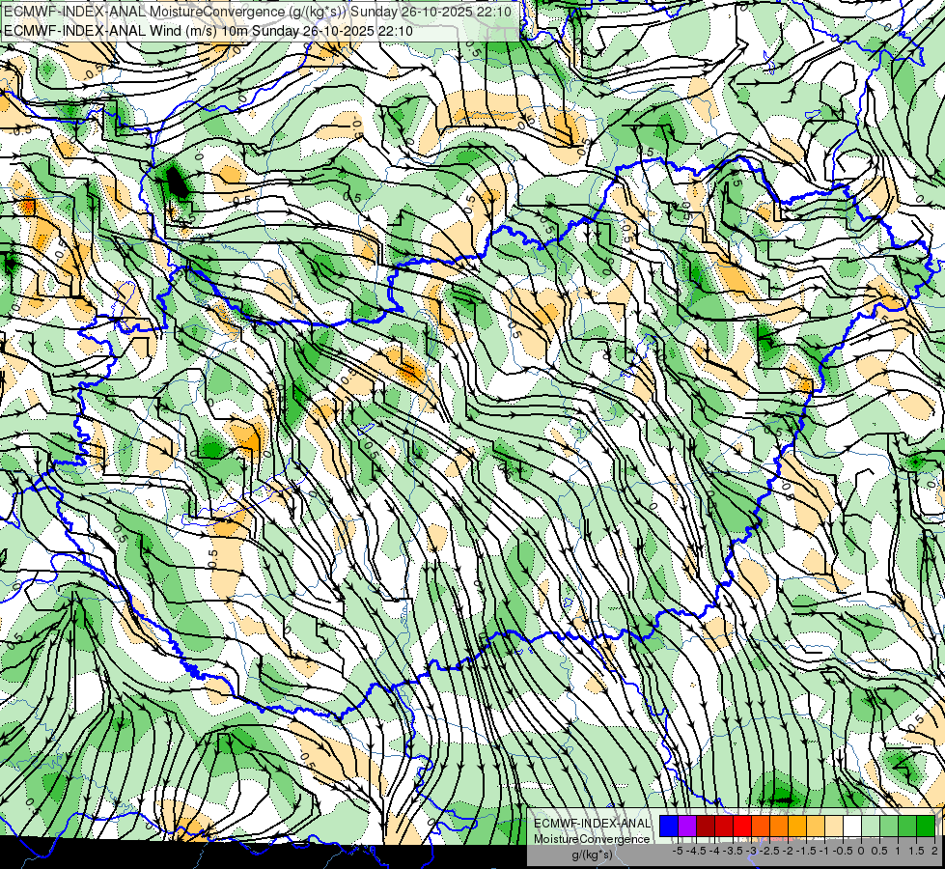Click the -2.5 tick label in the legend

coord(769,851)
